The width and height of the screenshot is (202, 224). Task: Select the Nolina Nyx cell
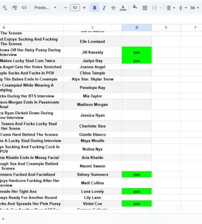93,149
